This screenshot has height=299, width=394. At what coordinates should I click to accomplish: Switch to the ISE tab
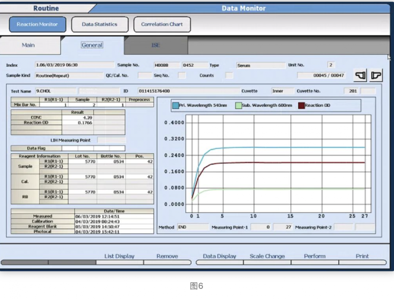(156, 45)
